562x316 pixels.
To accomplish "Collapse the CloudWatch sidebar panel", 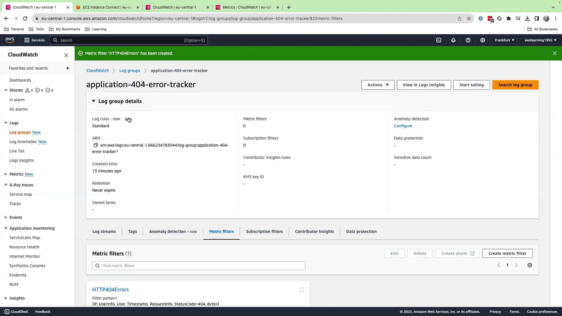I will click(66, 55).
